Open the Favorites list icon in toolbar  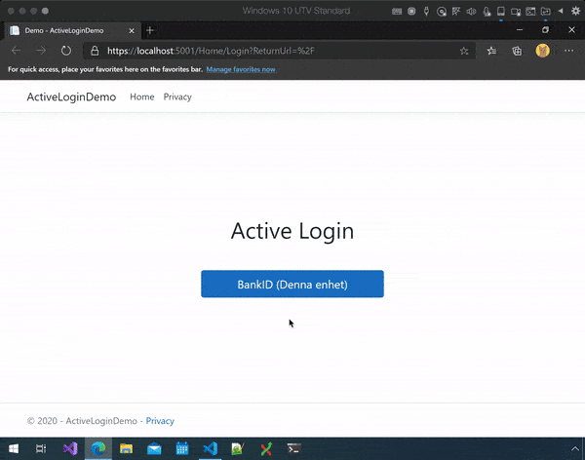pyautogui.click(x=491, y=51)
